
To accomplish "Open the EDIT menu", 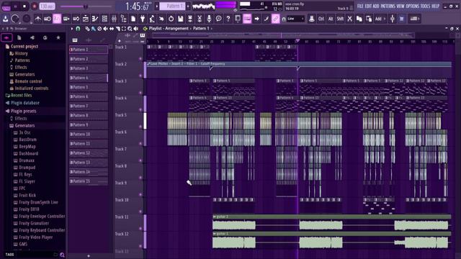I will tap(368, 6).
